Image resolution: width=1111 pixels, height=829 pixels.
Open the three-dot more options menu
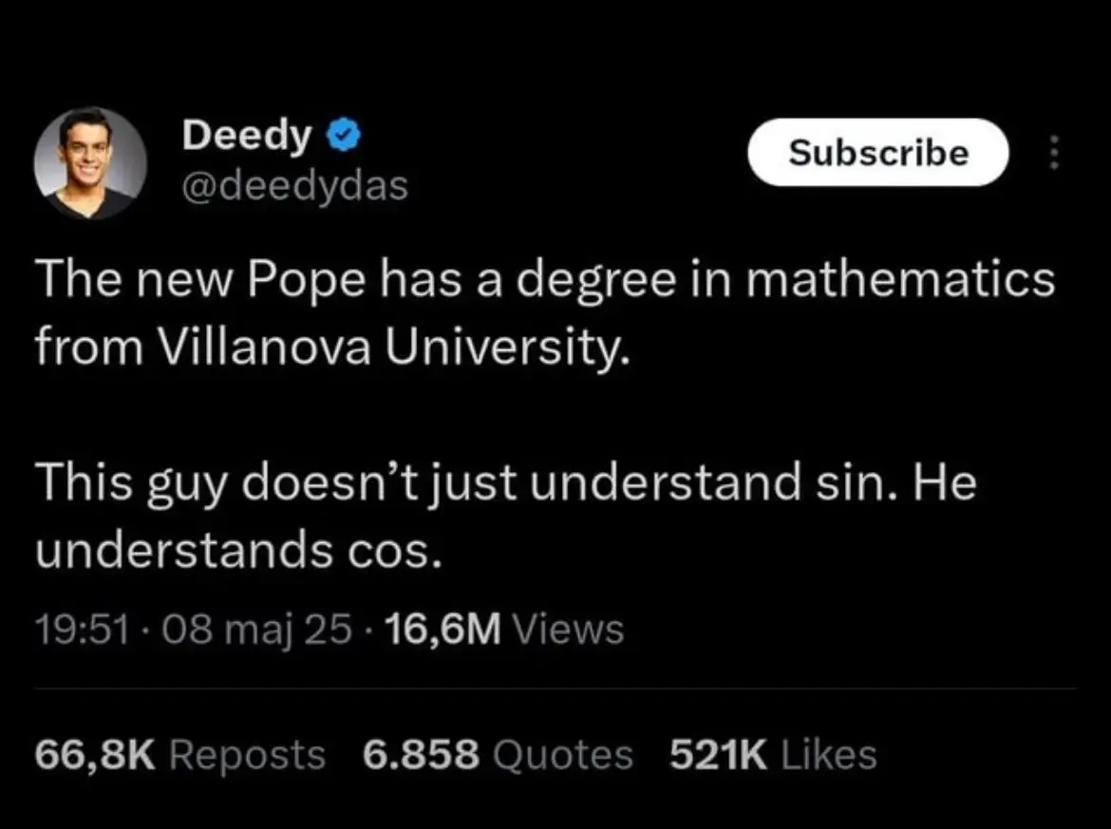(x=1051, y=153)
